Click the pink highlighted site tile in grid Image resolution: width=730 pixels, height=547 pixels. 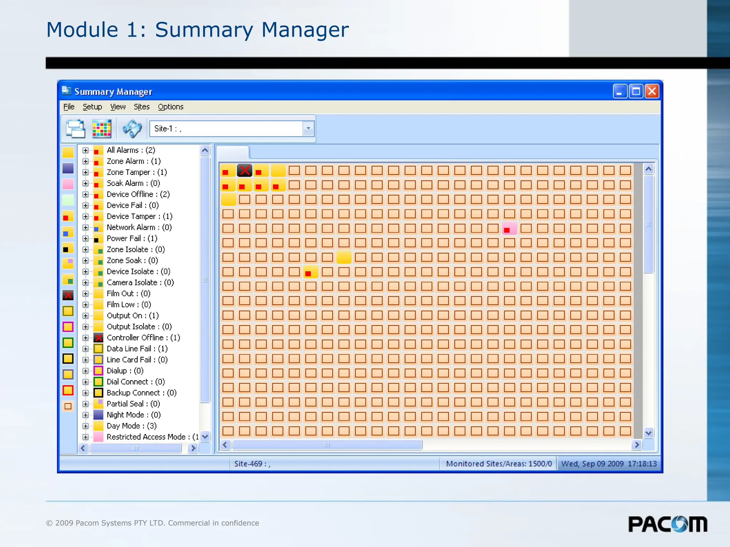pos(509,229)
